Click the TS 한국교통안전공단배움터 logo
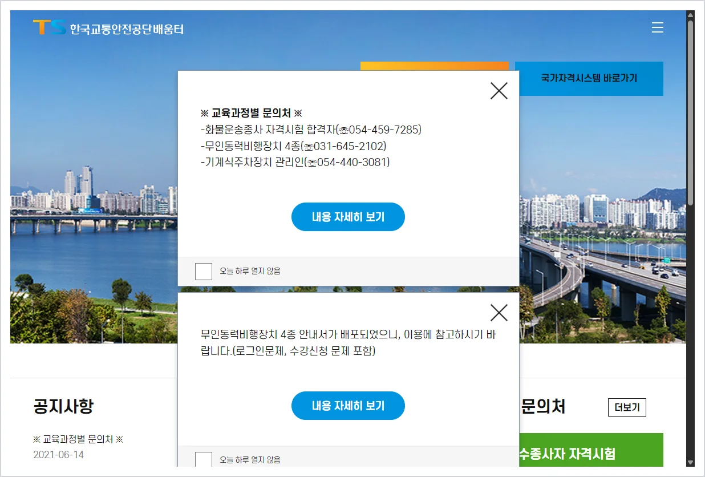Screen dimensions: 705x477 click(x=108, y=28)
